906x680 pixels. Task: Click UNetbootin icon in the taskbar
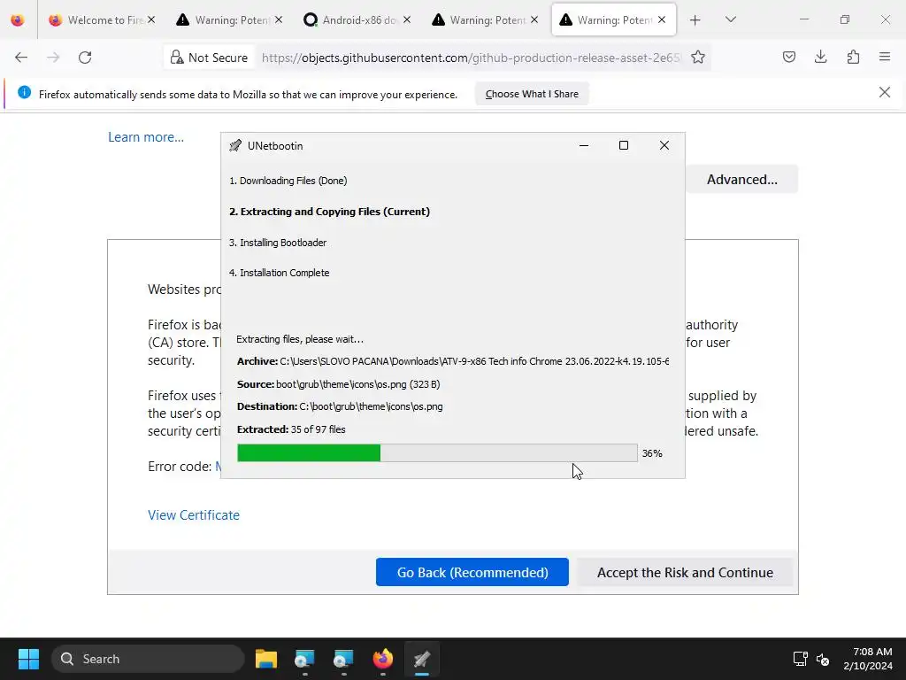pos(422,659)
